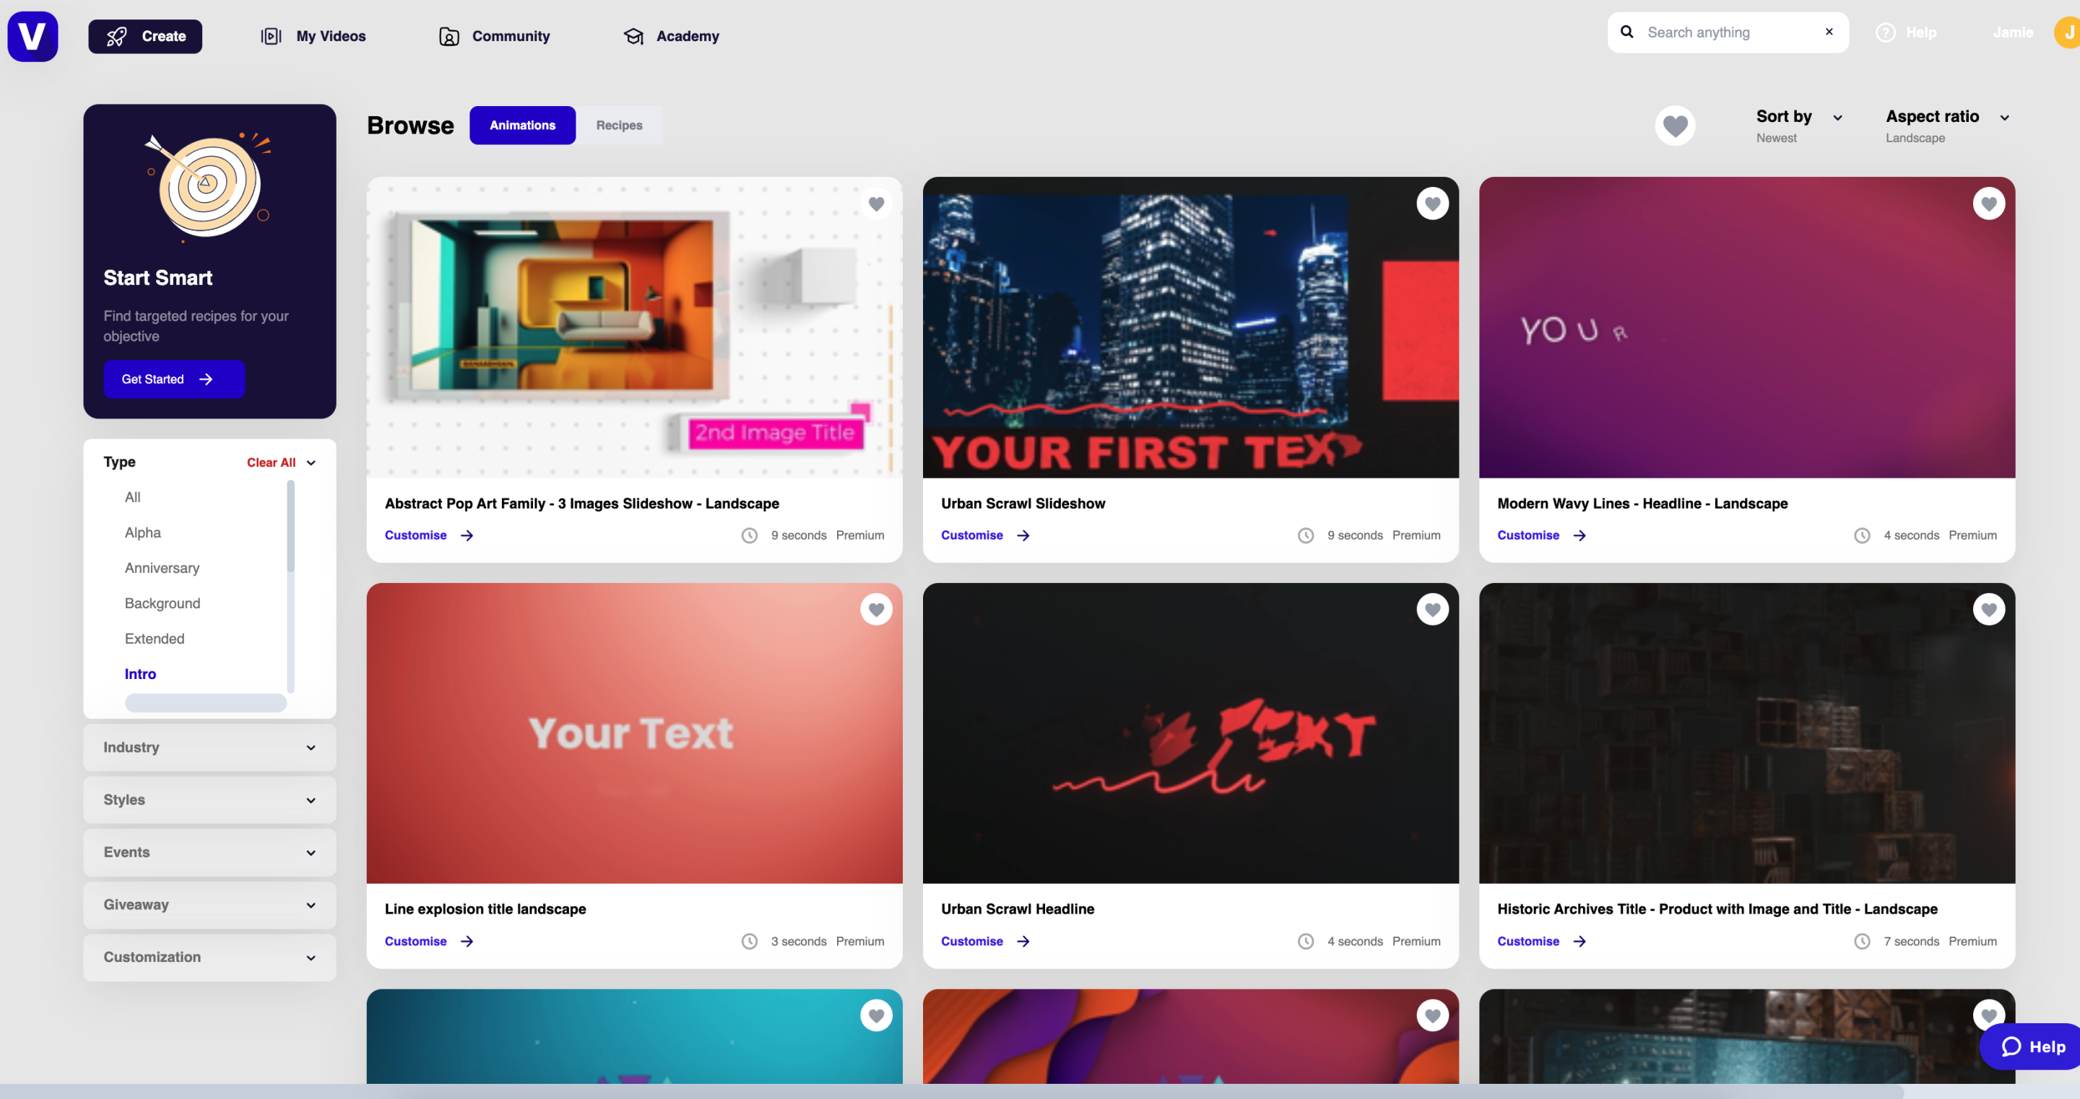Click the V logo home icon

[x=32, y=35]
